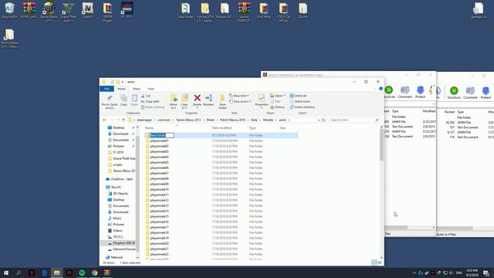Switch to the View ribbon tab

point(151,89)
